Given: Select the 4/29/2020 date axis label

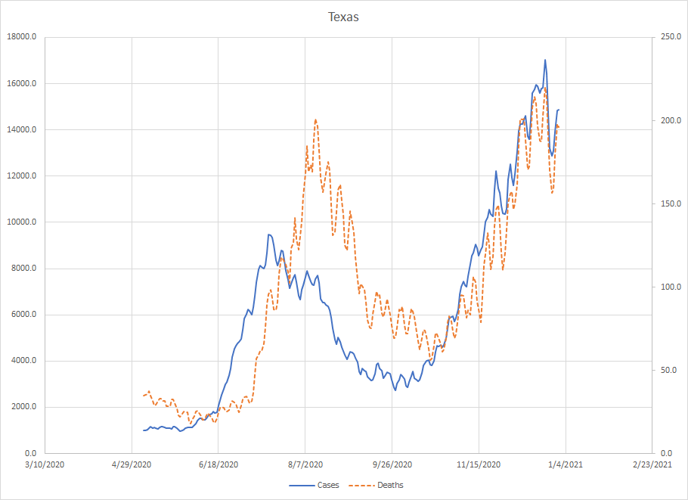Looking at the screenshot, I should (x=132, y=464).
